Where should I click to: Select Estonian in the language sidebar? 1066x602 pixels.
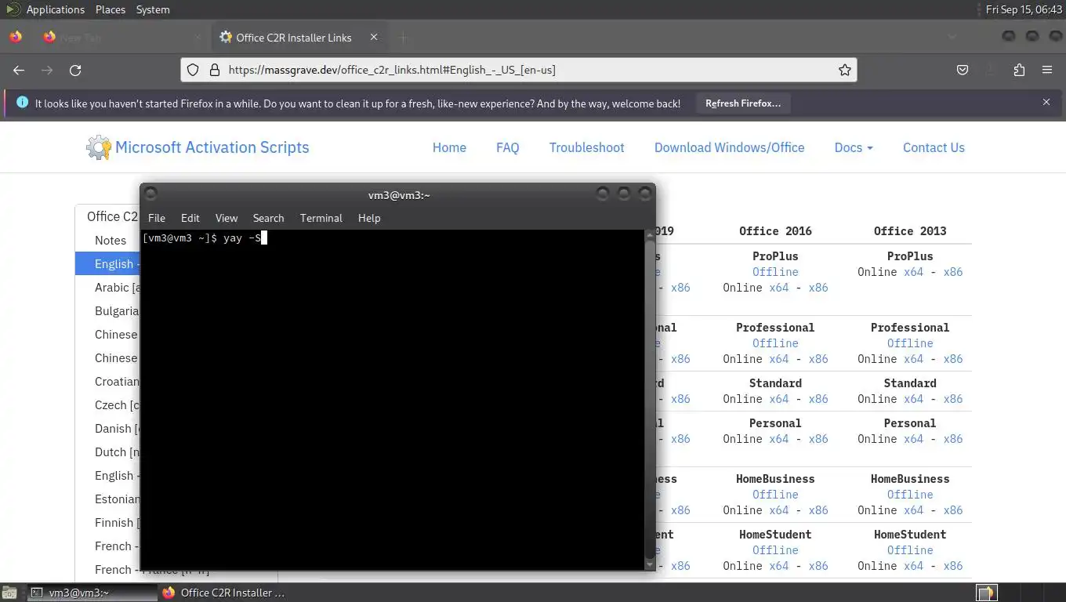tap(116, 499)
